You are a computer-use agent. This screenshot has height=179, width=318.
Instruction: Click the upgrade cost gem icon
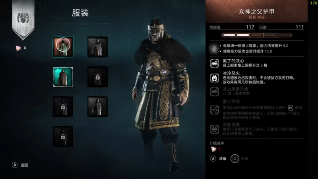point(213,150)
